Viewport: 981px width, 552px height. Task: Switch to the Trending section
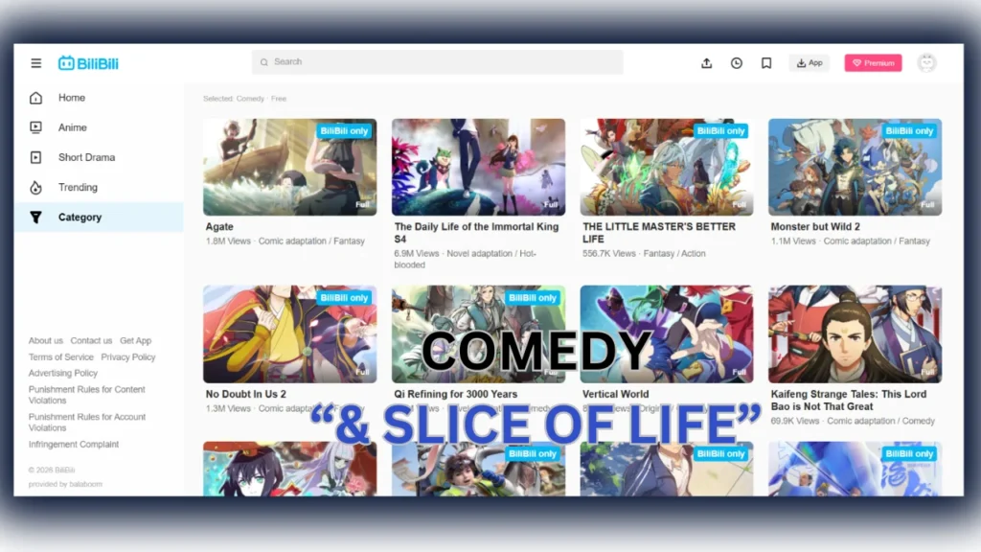coord(77,187)
